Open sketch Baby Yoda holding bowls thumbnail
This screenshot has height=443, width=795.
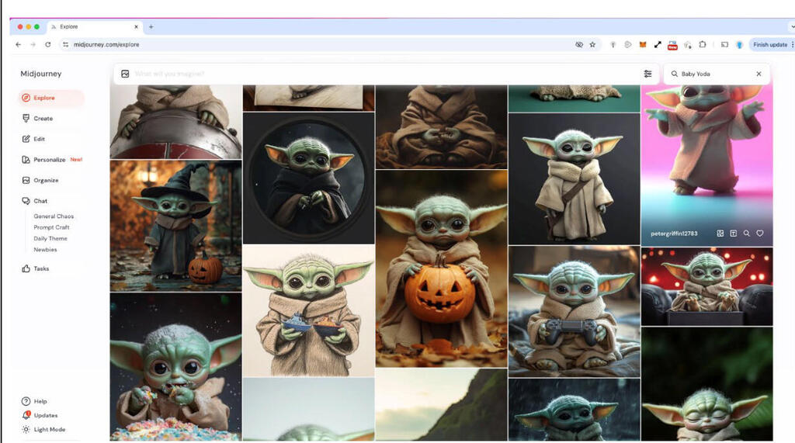pyautogui.click(x=308, y=310)
